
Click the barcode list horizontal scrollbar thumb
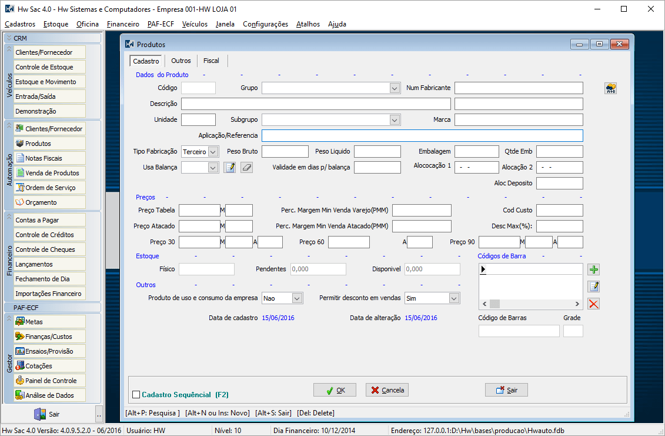coord(495,304)
